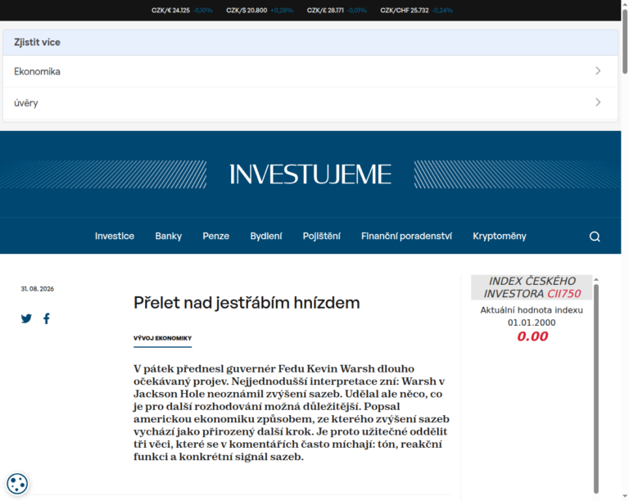Click the Ekonomika link text

pos(37,71)
